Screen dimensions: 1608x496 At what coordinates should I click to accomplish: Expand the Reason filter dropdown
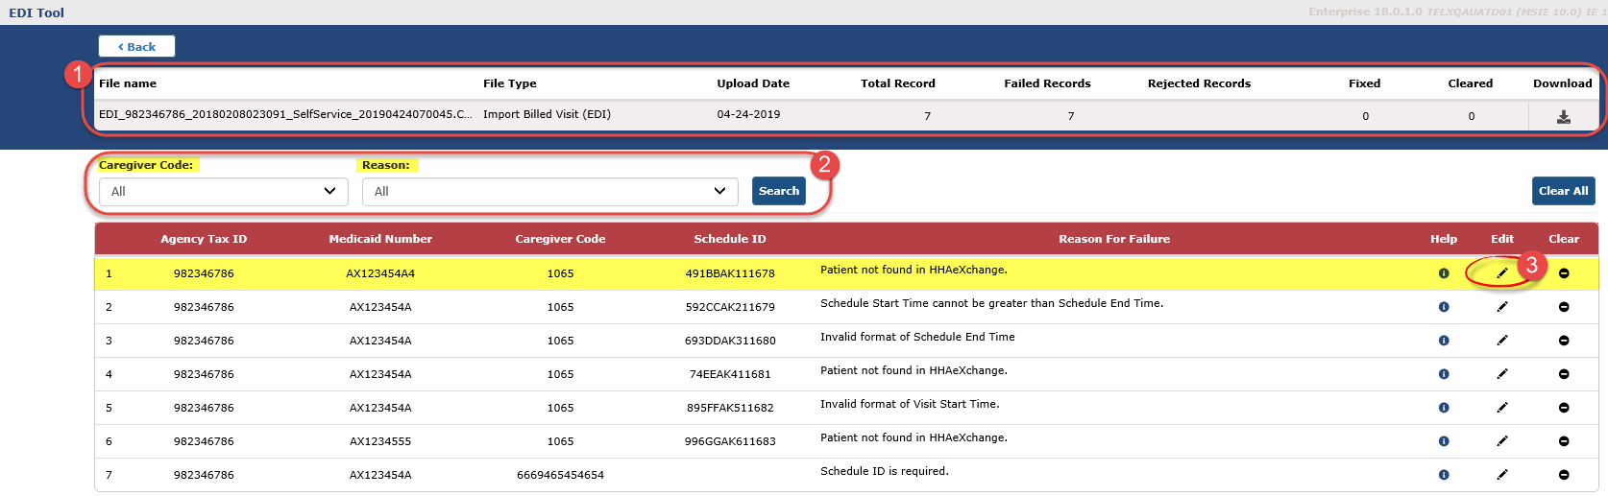pyautogui.click(x=549, y=191)
